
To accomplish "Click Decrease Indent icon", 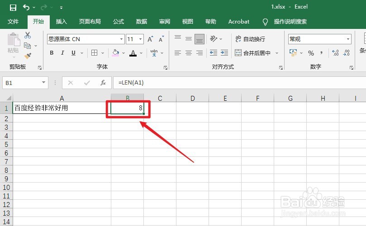I will click(214, 53).
